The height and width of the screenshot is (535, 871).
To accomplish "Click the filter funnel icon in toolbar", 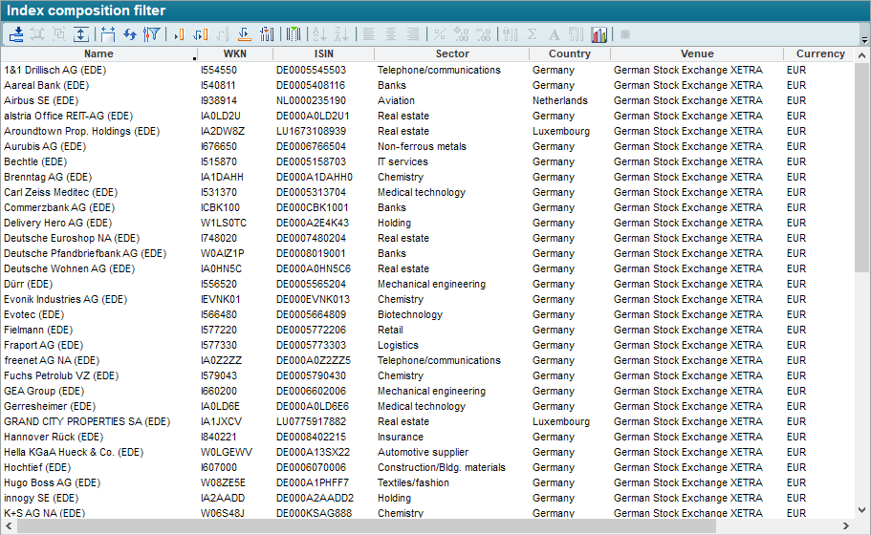I will pyautogui.click(x=151, y=34).
